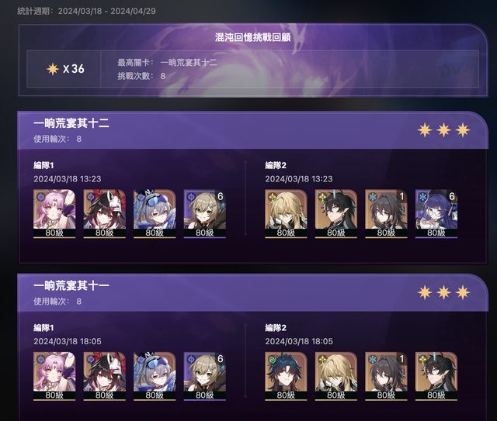The height and width of the screenshot is (421, 497).
Task: Open the horned character in stage 11 team 2
Action: tap(436, 376)
